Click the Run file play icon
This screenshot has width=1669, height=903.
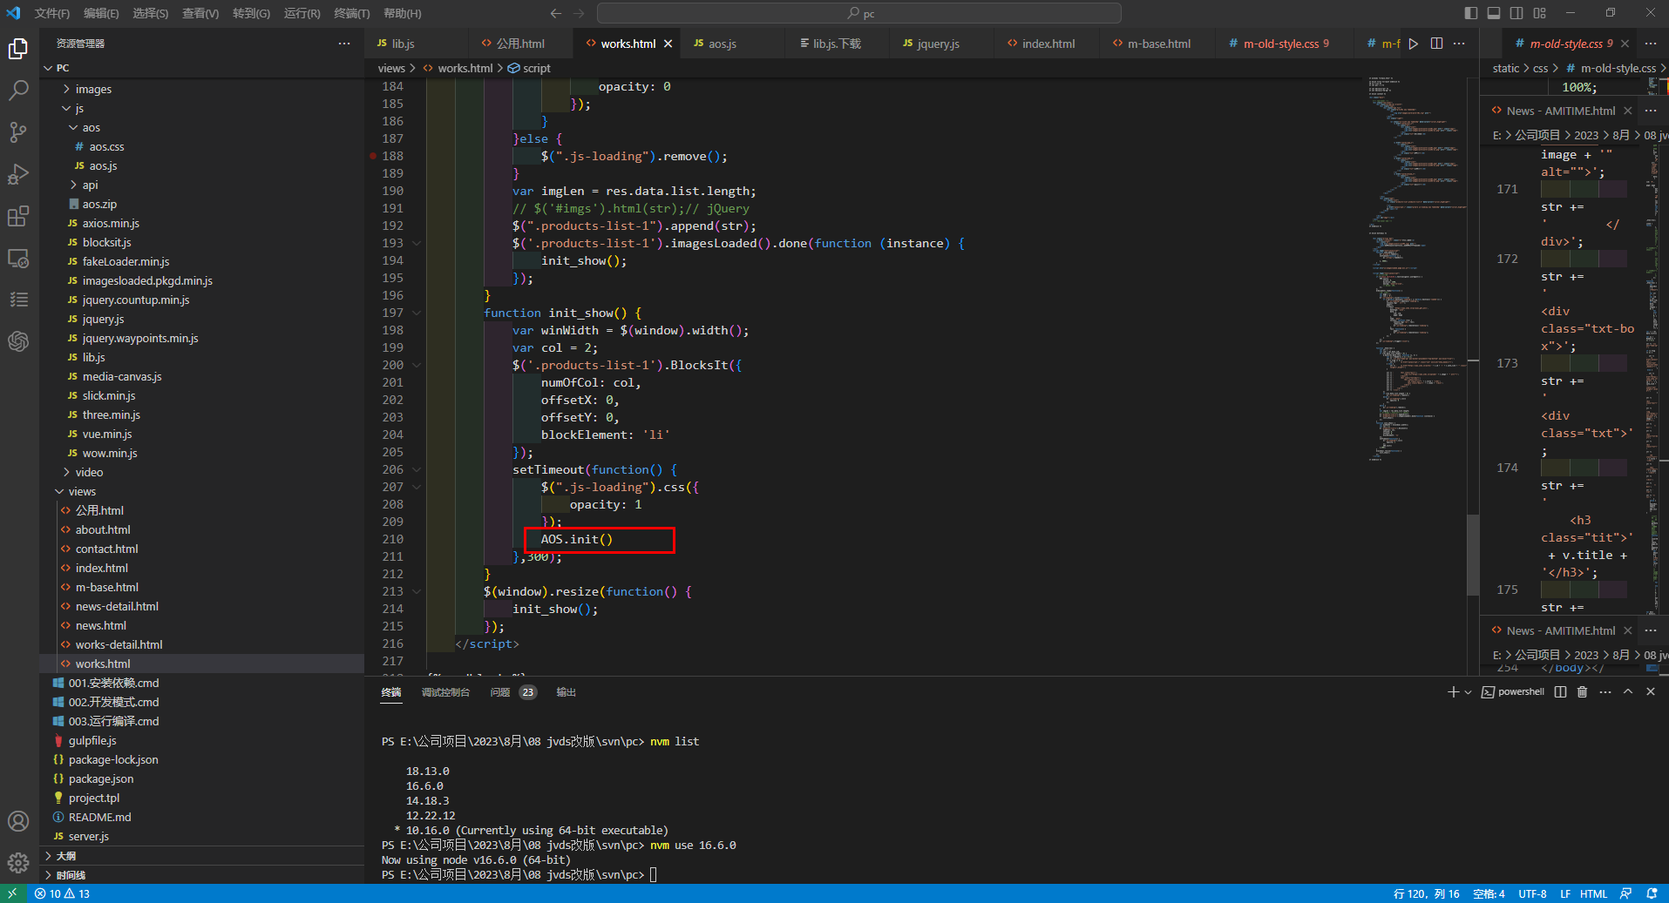[x=1414, y=44]
